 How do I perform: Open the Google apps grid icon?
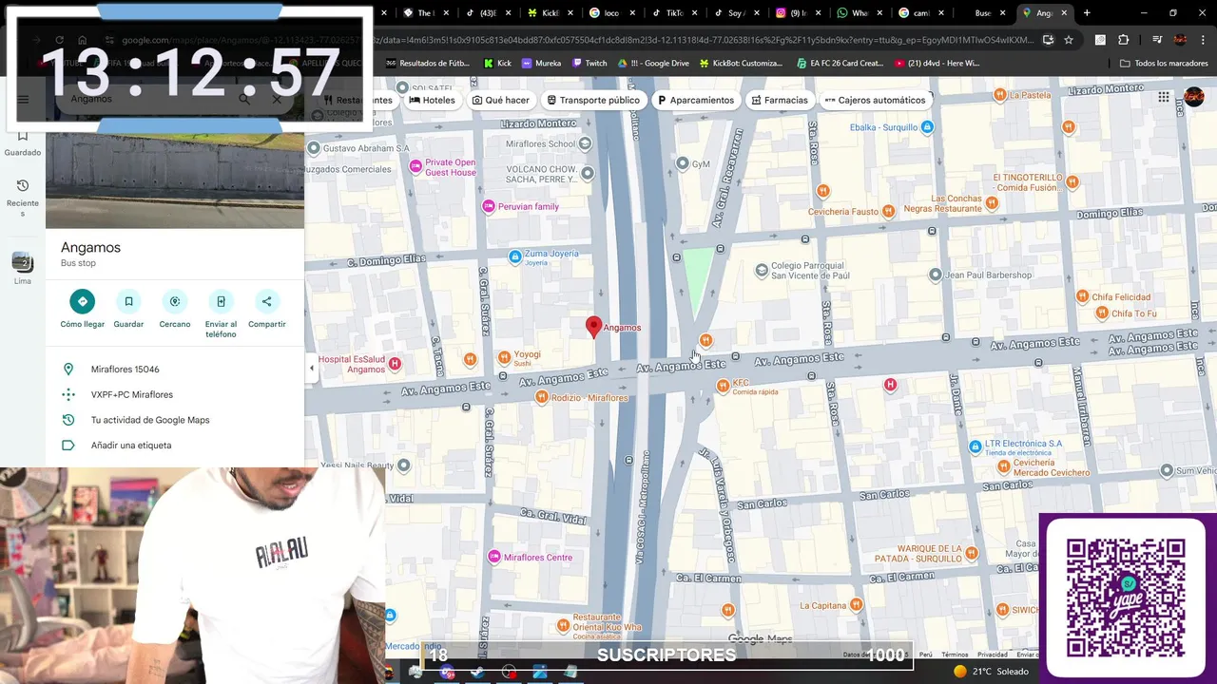(x=1164, y=97)
